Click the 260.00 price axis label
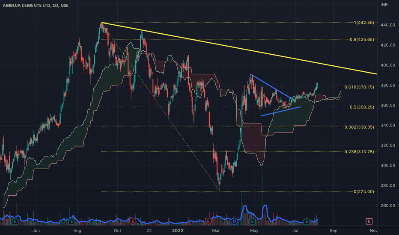Viewport: 399px width, 235px height. coord(388,206)
